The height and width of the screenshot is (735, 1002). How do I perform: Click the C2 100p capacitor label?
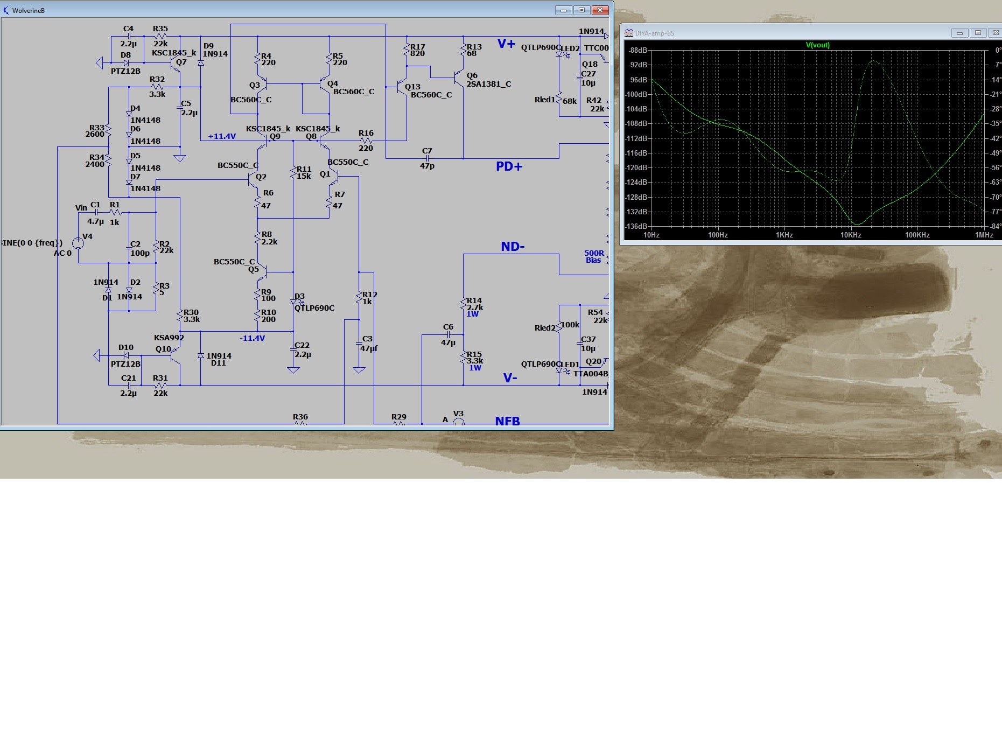coord(140,248)
